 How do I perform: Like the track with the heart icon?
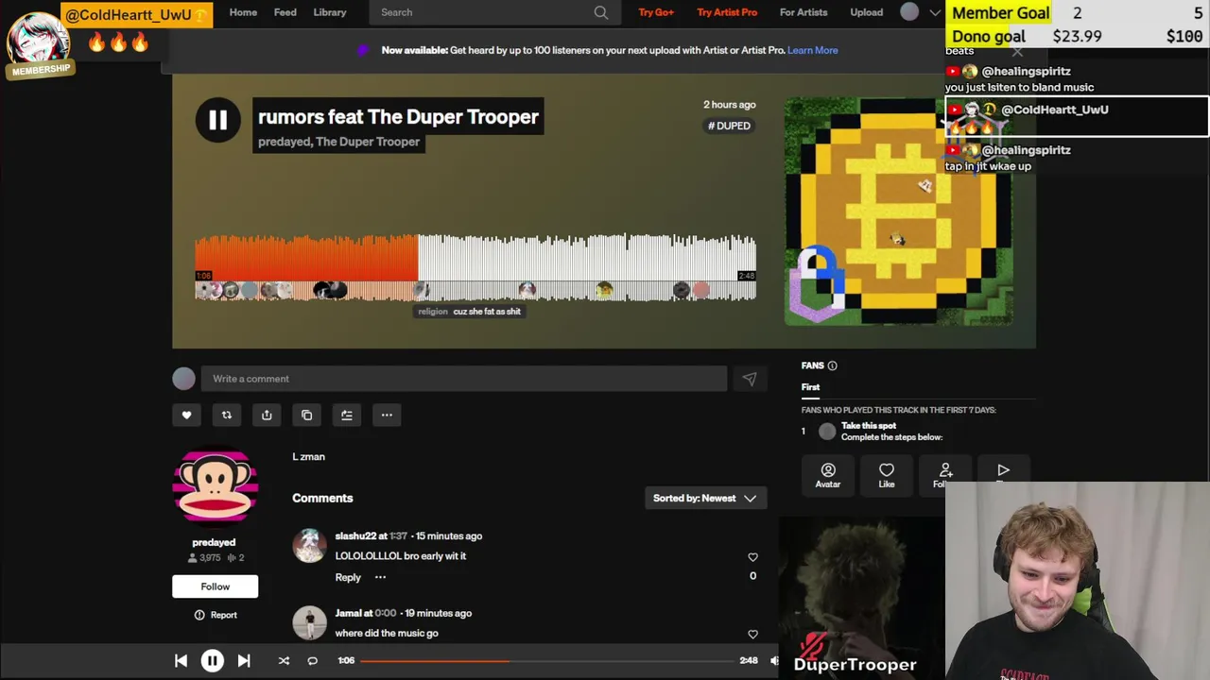tap(186, 415)
